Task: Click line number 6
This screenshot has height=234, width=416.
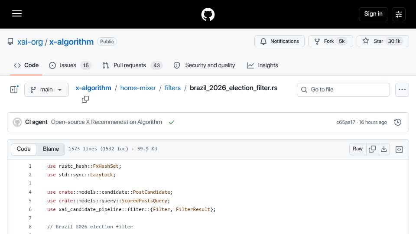Action: point(30,209)
